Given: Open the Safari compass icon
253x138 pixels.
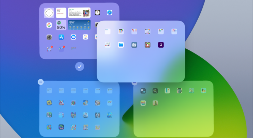Looking at the screenshot, I should 109,13.
